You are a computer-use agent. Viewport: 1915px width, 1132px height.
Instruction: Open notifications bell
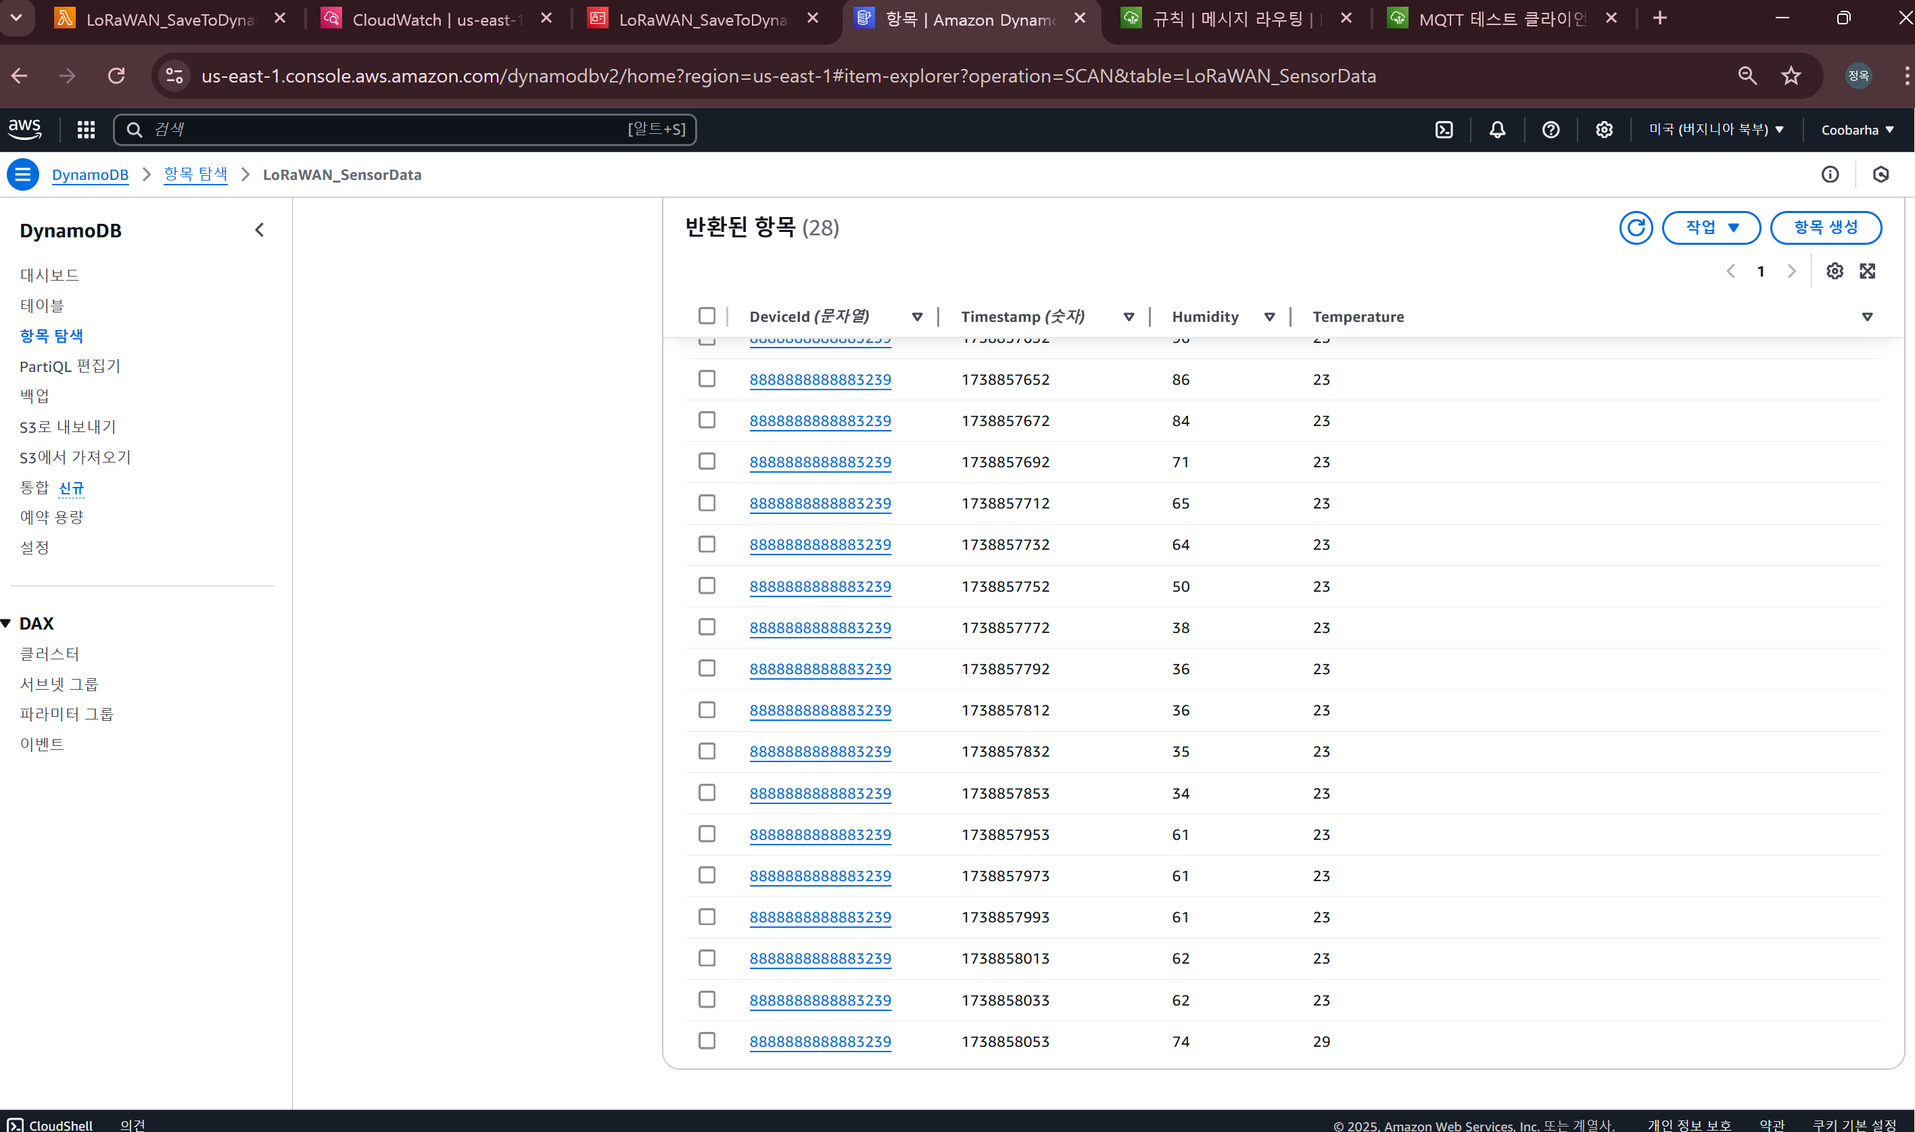[1498, 130]
